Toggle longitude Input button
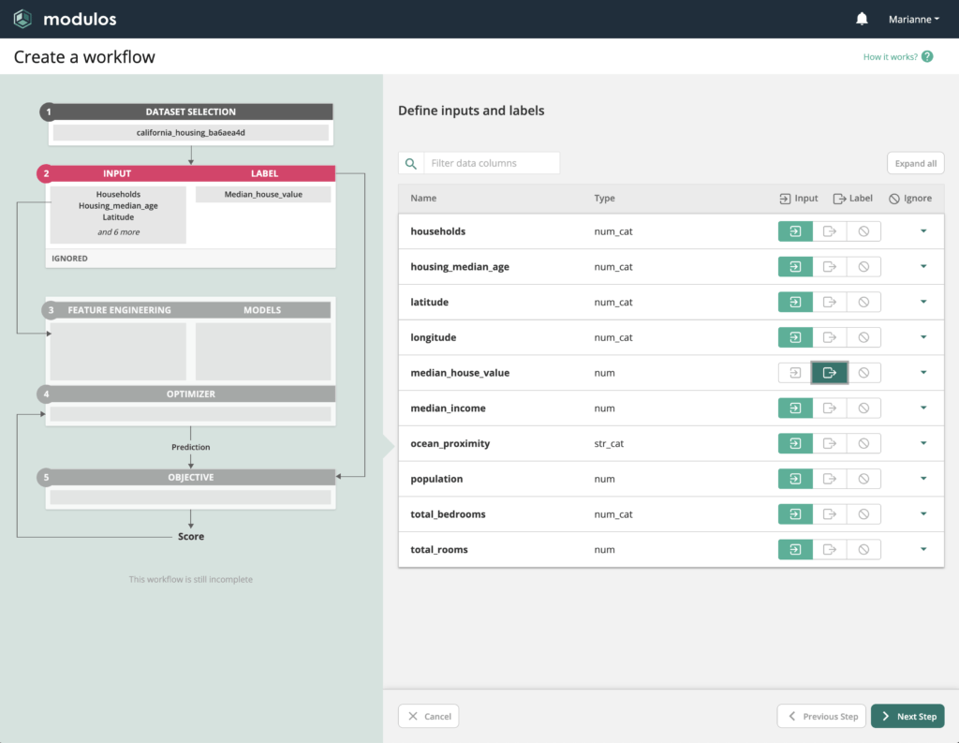This screenshot has width=959, height=743. [795, 337]
